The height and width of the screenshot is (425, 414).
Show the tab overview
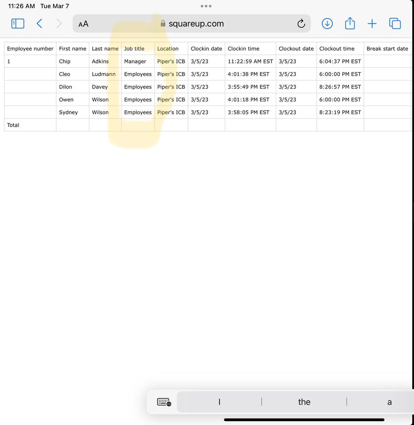point(395,24)
